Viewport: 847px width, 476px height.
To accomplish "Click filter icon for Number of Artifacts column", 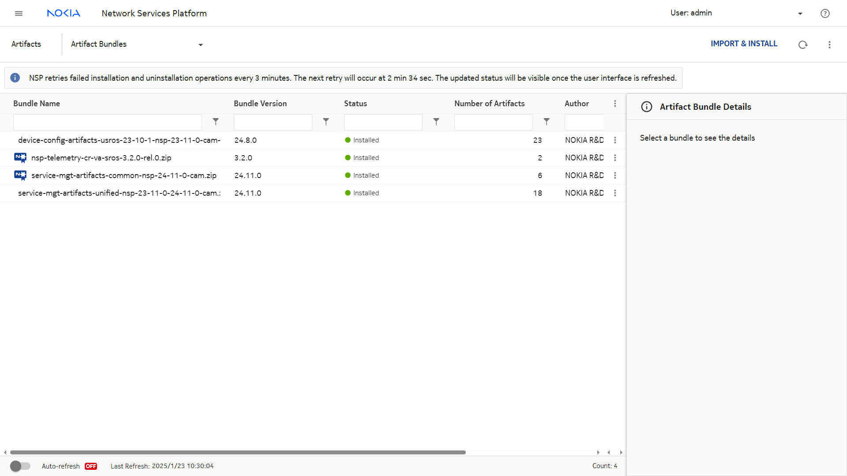I will (x=547, y=122).
